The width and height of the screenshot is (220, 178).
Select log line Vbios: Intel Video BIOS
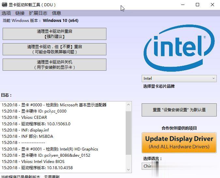pyautogui.click(x=33, y=161)
